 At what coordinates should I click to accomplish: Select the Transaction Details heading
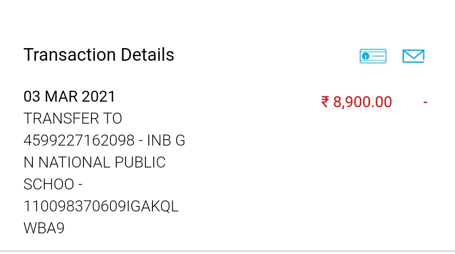(x=99, y=54)
